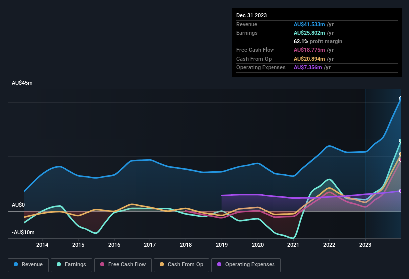Image resolution: width=409 pixels, height=279 pixels.
Task: Click the Cash From Op line's end marker
Action: pyautogui.click(x=401, y=154)
